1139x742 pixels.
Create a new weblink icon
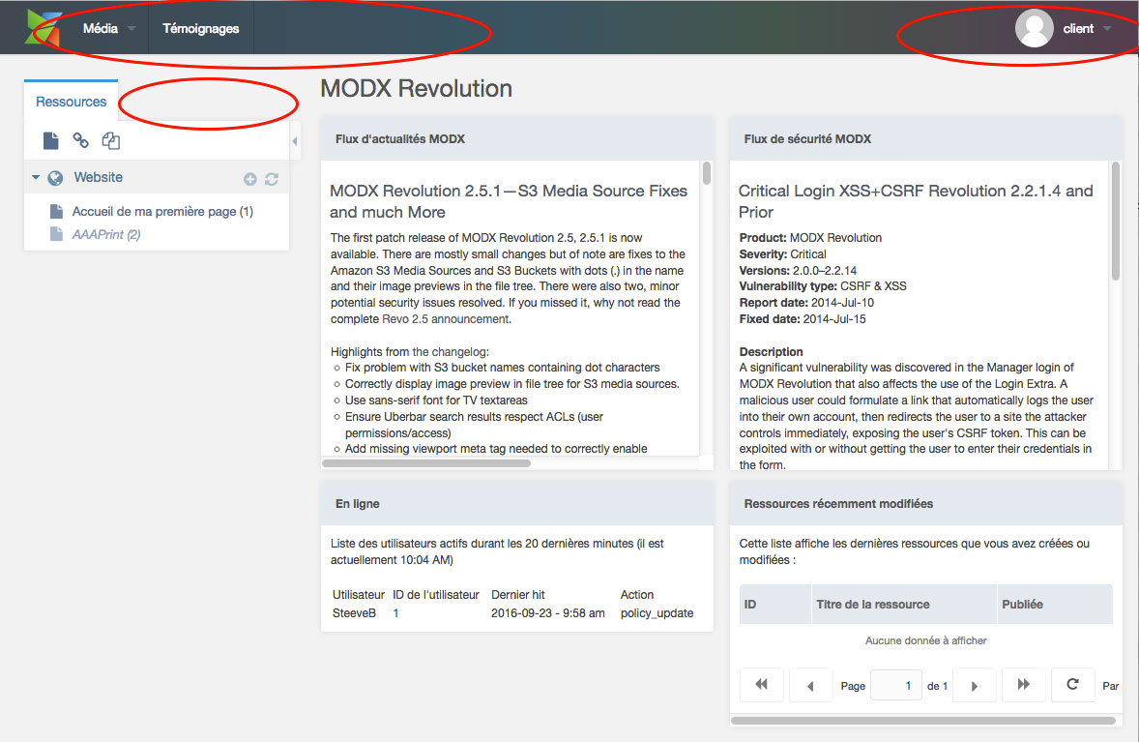coord(80,140)
